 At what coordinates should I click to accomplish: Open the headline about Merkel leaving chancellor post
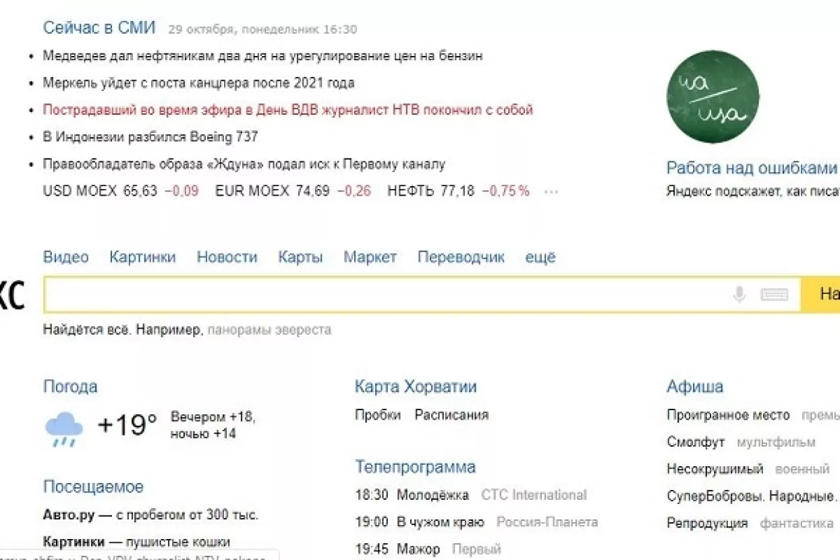196,83
